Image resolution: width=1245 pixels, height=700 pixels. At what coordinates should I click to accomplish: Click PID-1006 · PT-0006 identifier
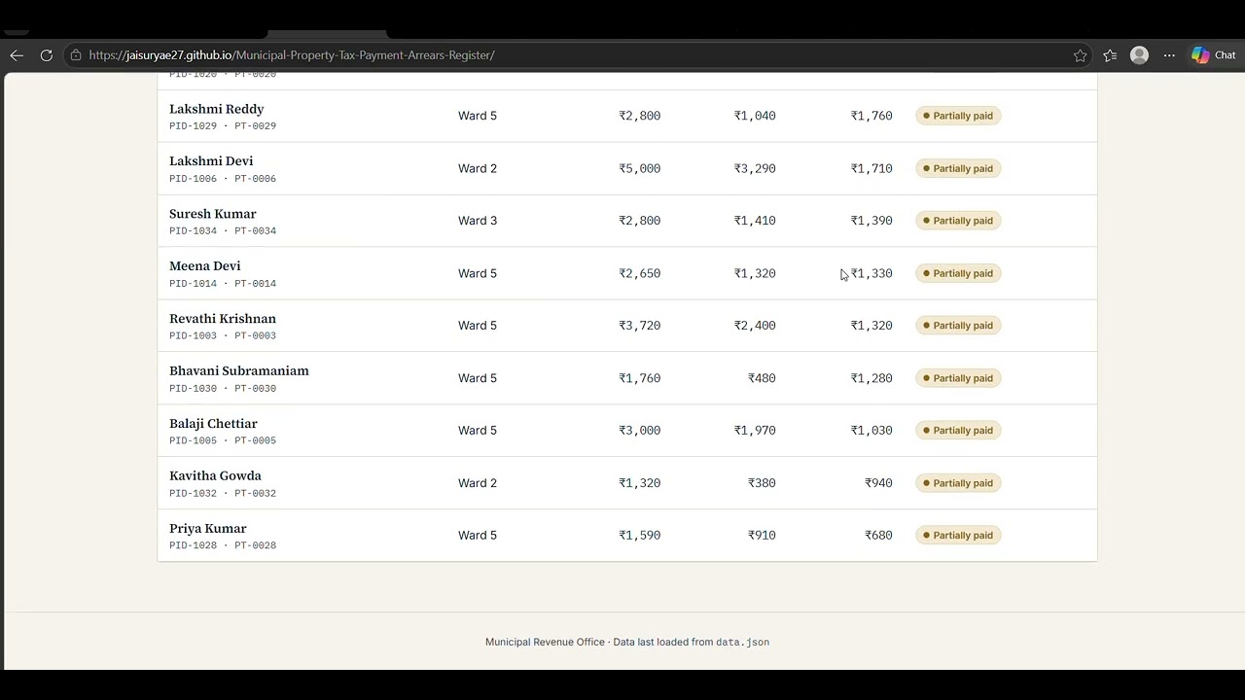(223, 179)
